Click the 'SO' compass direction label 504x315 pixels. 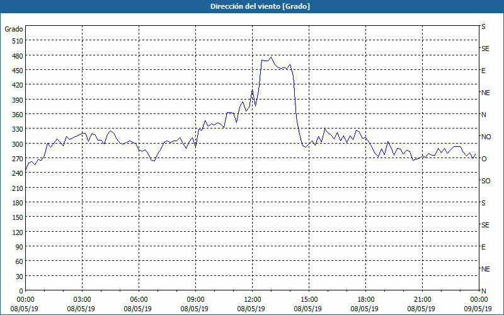486,181
